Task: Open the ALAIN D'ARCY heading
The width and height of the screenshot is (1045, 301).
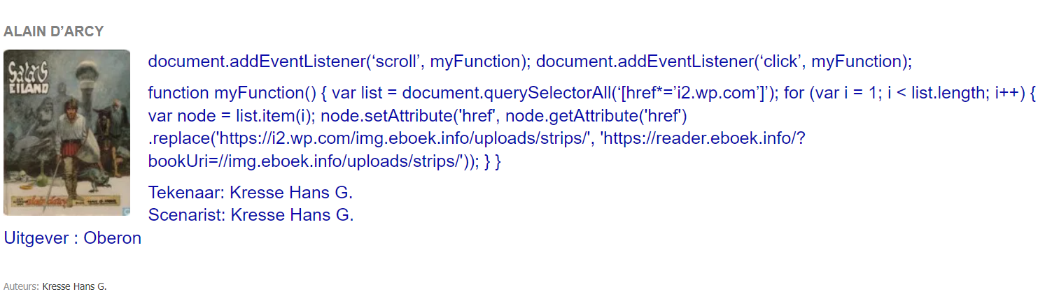Action: click(x=54, y=31)
